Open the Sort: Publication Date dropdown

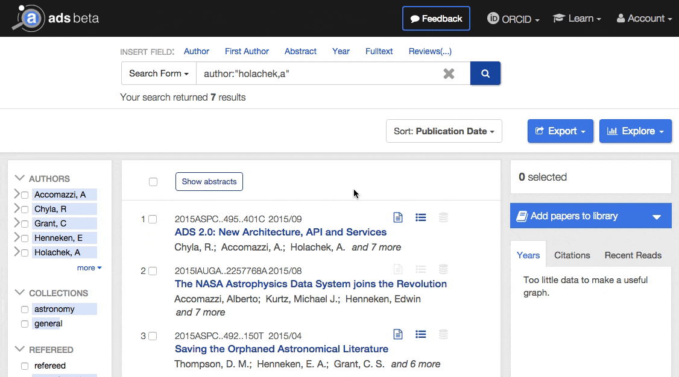444,131
